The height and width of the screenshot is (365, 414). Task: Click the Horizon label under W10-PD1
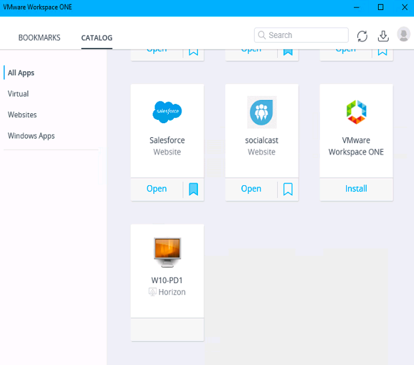[x=172, y=292]
